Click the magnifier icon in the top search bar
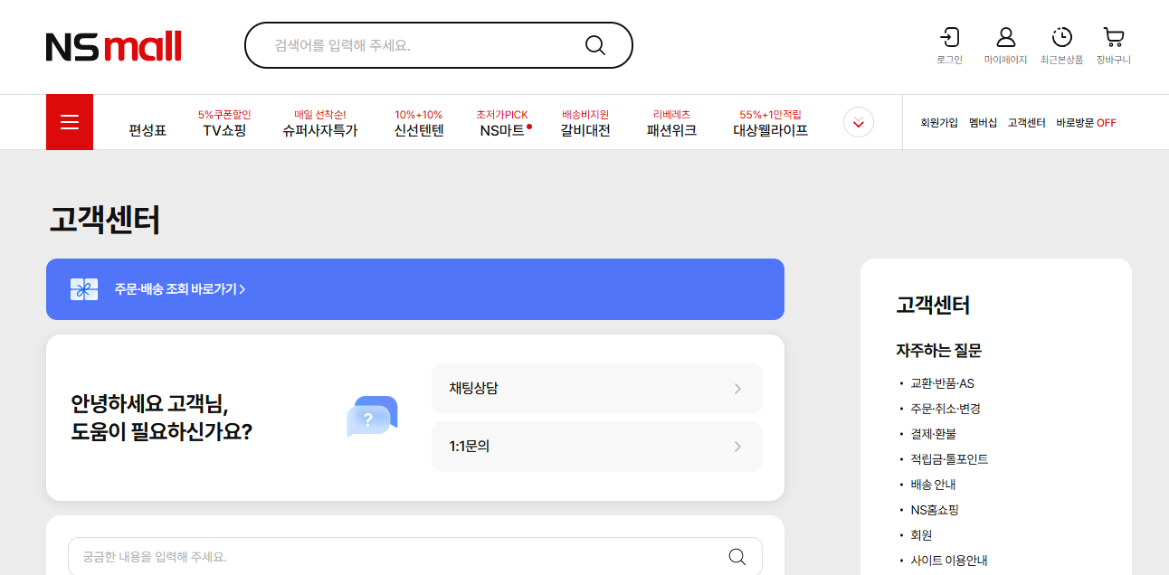1169x575 pixels. [x=595, y=44]
